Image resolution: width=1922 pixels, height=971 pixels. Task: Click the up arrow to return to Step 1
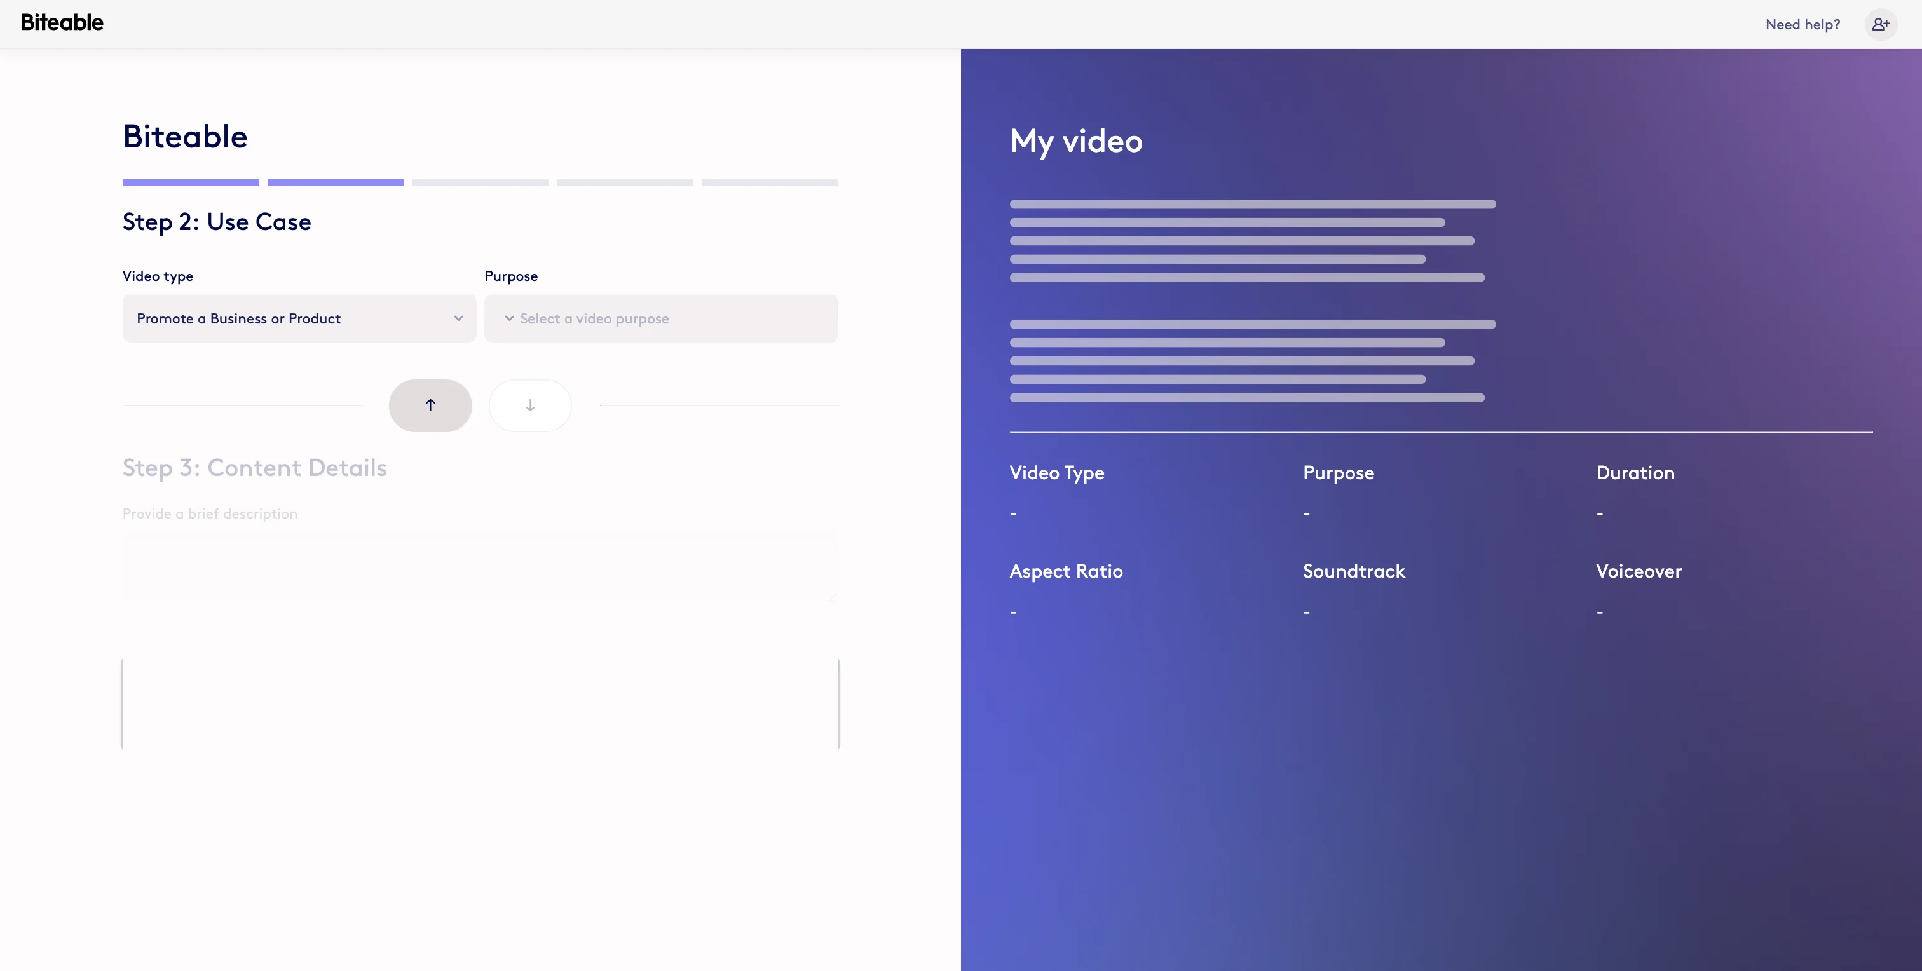click(430, 405)
